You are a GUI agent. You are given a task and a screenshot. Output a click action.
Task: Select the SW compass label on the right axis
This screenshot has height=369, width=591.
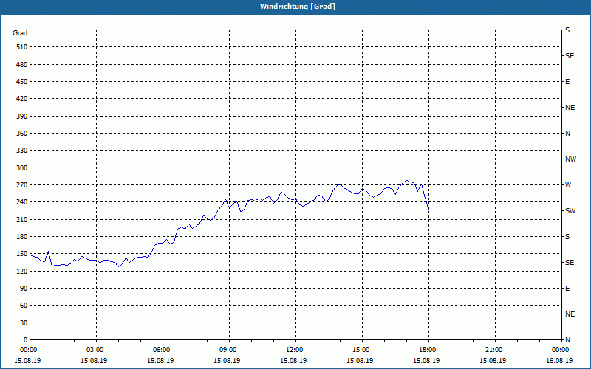(570, 211)
